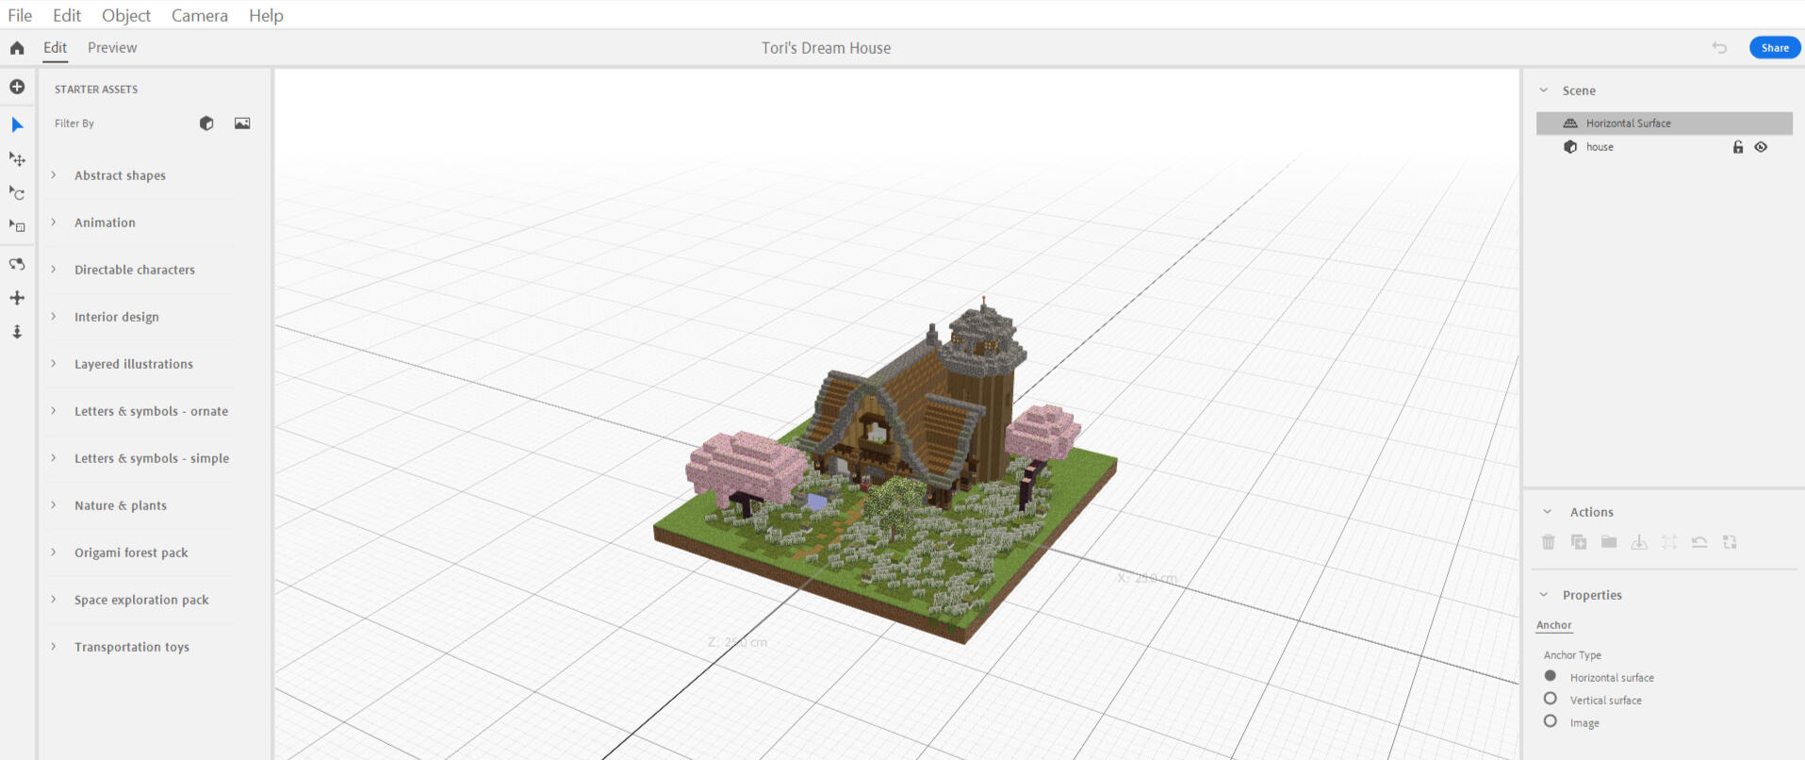The image size is (1805, 760).
Task: Click the Home icon
Action: (x=17, y=48)
